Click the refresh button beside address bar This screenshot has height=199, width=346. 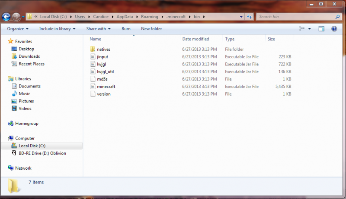tap(249, 17)
